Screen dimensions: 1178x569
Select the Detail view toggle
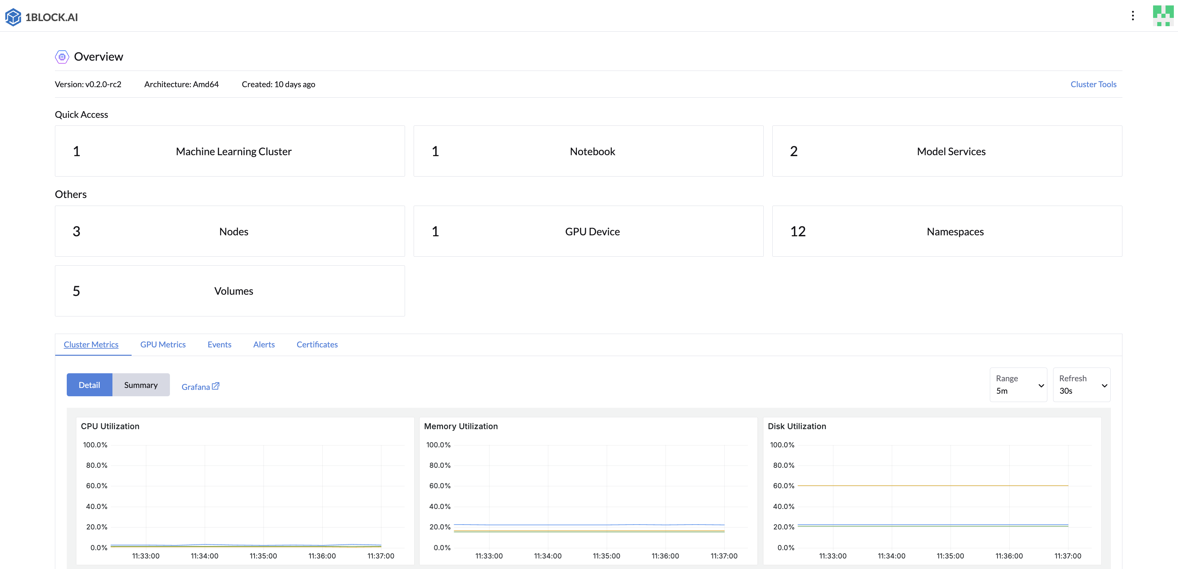[x=89, y=385]
